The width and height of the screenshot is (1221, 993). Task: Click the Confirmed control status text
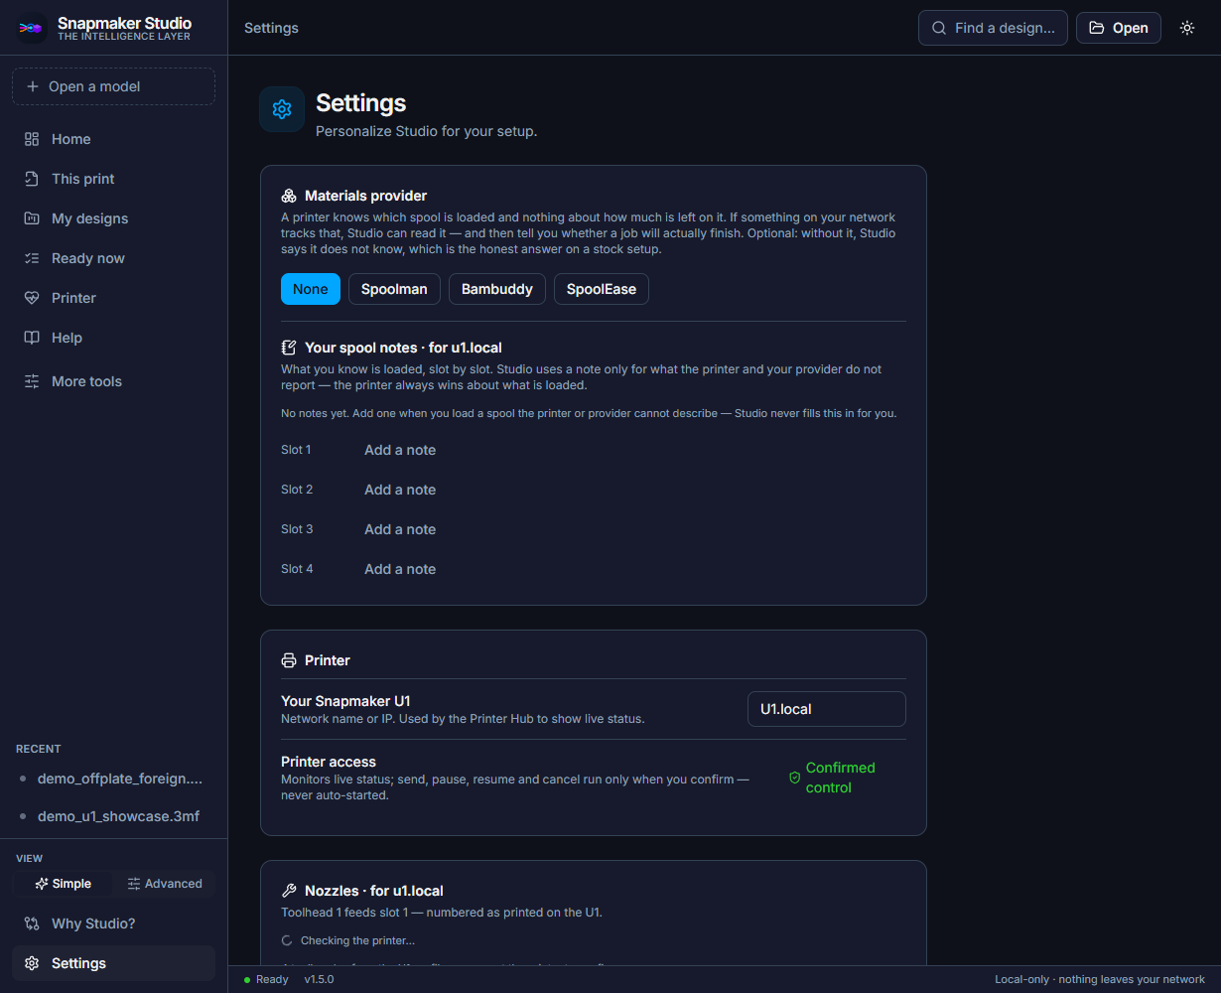[x=841, y=778]
